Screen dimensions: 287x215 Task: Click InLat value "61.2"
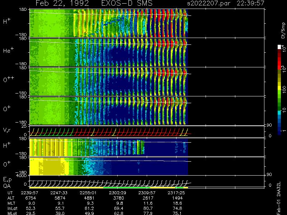89,208
